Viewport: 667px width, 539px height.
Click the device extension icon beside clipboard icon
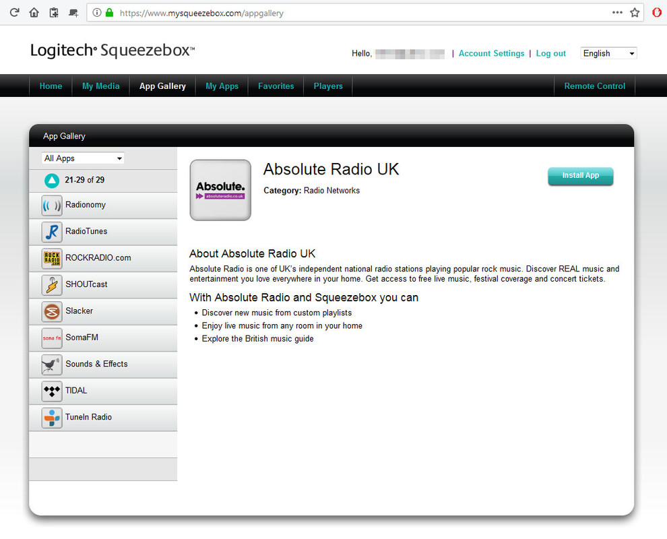click(73, 13)
